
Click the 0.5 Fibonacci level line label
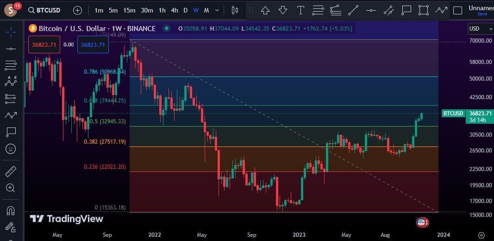point(104,121)
